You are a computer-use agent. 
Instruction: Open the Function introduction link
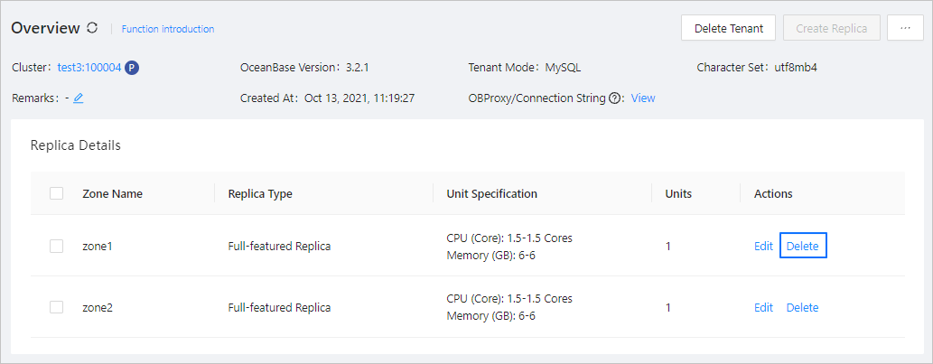[168, 29]
